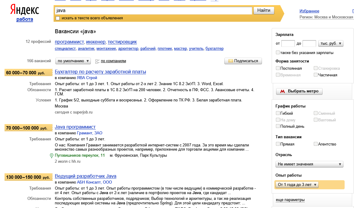Viewport: 354px width, 208px height.
Task: Click the salary от input field
Action: pyautogui.click(x=288, y=43)
